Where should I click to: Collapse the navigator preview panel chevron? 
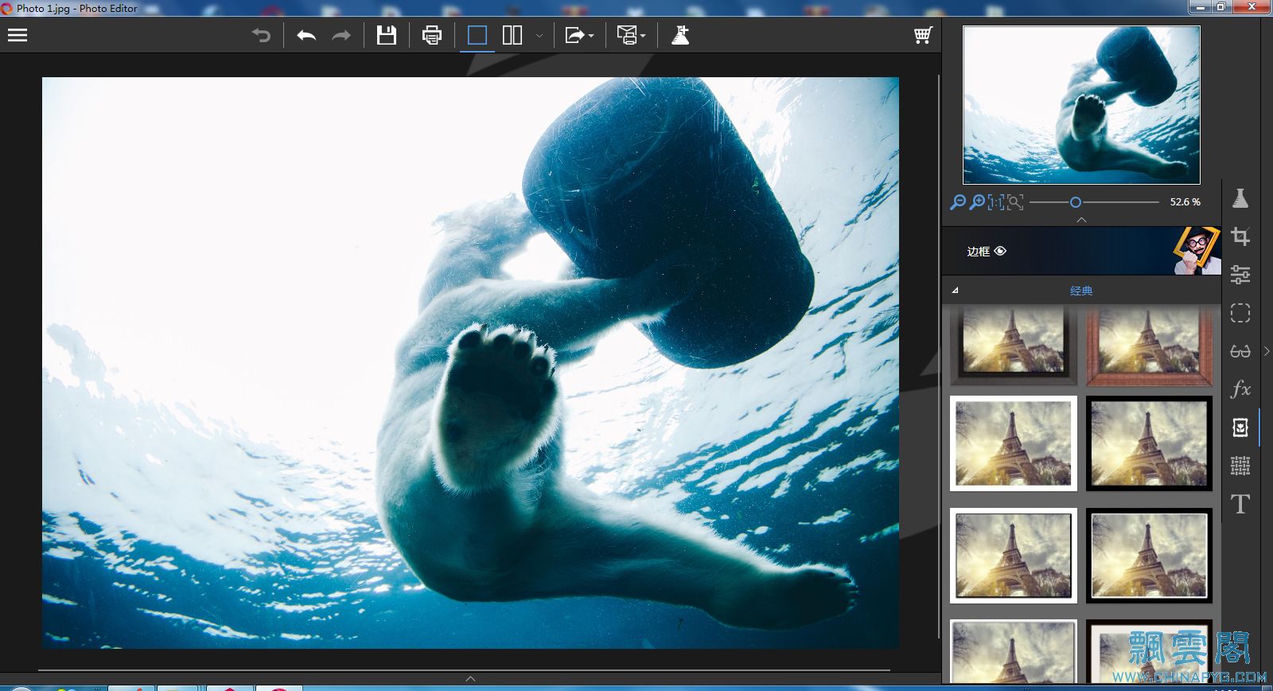pyautogui.click(x=1081, y=220)
